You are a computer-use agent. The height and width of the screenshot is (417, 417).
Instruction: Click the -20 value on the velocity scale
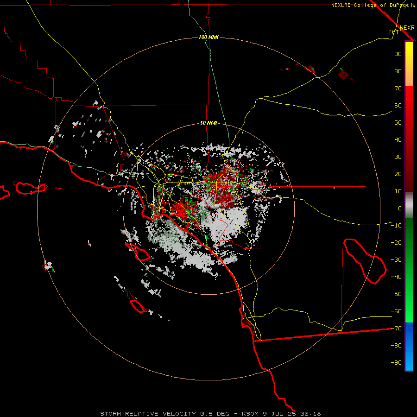tap(396, 242)
